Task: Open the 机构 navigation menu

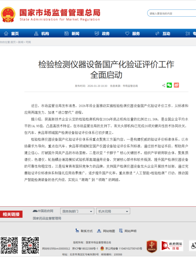Action: 42,34
